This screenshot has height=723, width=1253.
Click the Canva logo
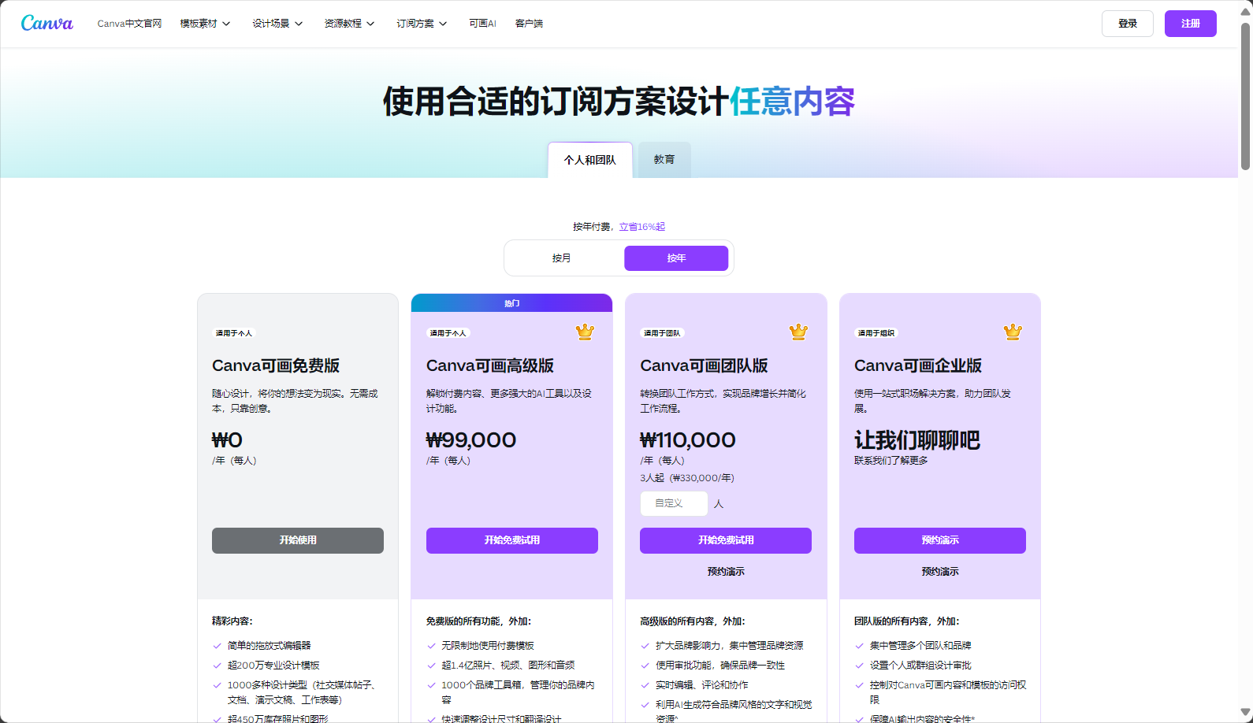47,24
